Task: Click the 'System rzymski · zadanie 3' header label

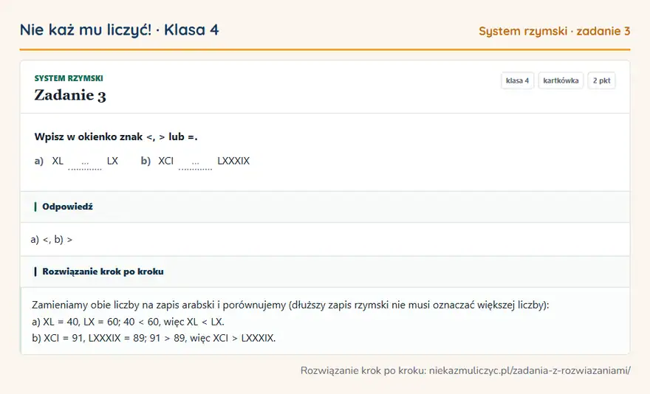Action: click(554, 31)
